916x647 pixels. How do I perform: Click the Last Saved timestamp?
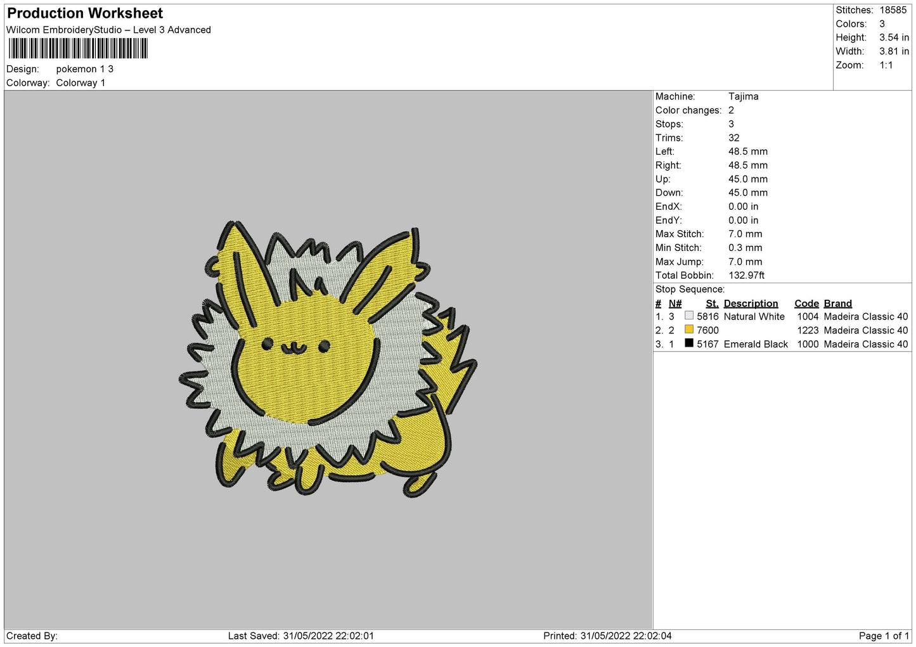coord(301,636)
